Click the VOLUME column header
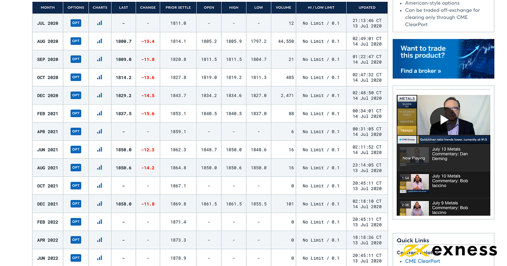Screen dimensions: 507x266 283,8
